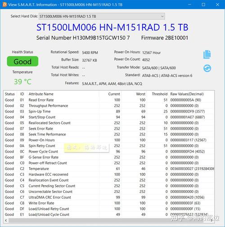The image size is (225, 227).
Task: Click the serial number H130M9B15TGCW150 7
Action: click(x=101, y=38)
